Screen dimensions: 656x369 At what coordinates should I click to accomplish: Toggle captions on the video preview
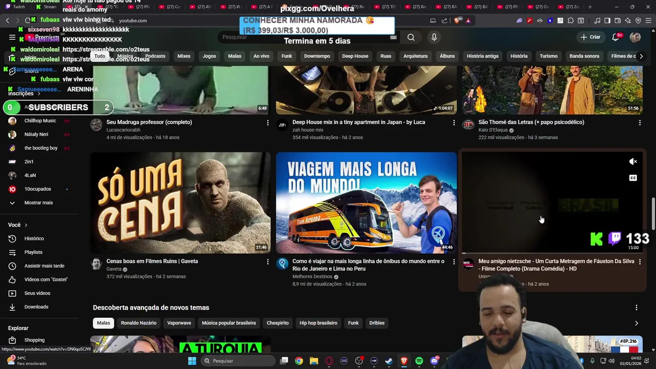click(633, 178)
